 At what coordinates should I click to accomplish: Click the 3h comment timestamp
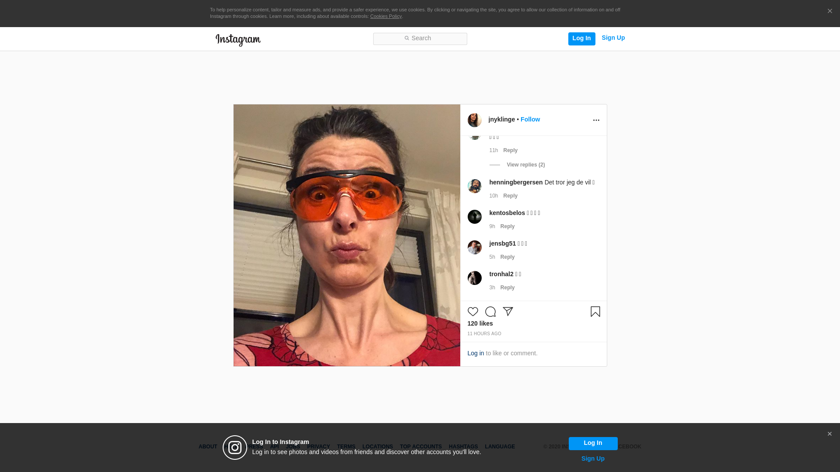pyautogui.click(x=492, y=288)
